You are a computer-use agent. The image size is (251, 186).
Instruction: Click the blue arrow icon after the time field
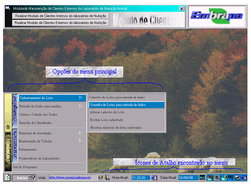tap(154, 178)
